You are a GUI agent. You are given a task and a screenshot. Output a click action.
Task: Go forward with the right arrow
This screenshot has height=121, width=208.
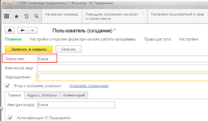(x=32, y=30)
